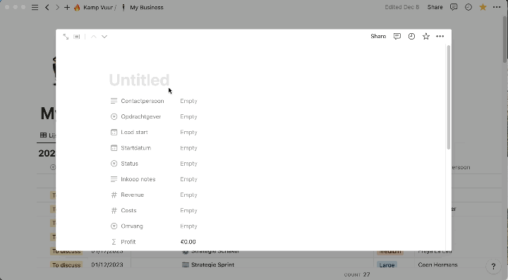The height and width of the screenshot is (280, 508).
Task: Choose a value for empty Status
Action: (188, 164)
